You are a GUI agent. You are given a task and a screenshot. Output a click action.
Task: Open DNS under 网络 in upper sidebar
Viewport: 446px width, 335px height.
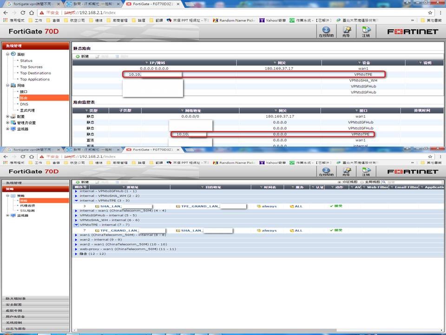pos(24,104)
